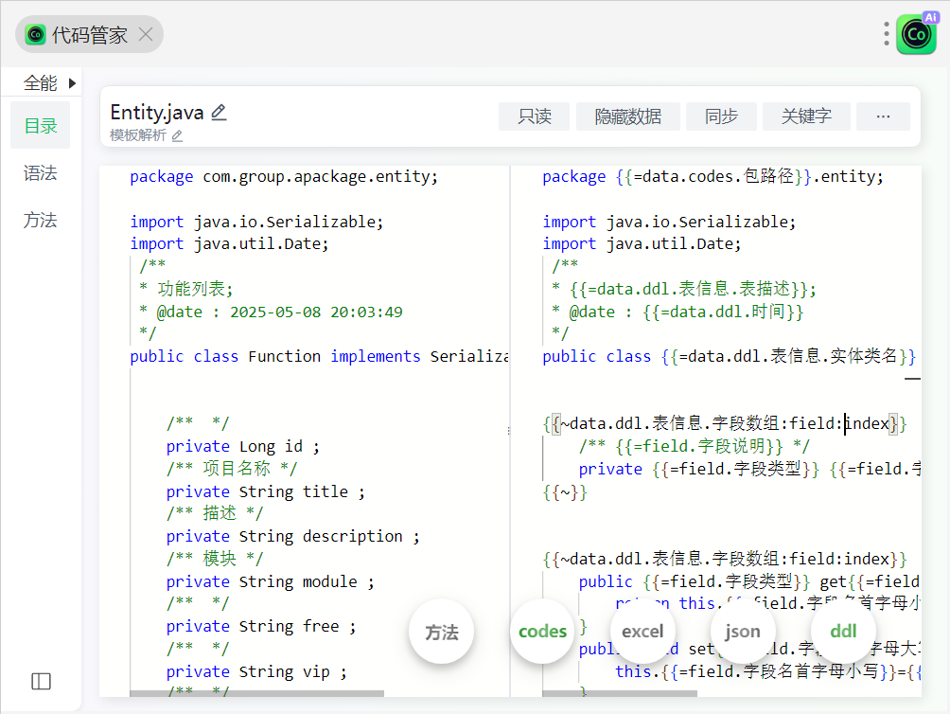Click the right pane horizontal scrollbar
This screenshot has height=714, width=950.
tap(620, 693)
